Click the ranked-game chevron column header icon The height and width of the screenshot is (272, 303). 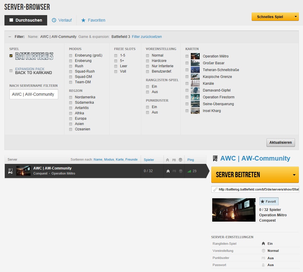(168, 160)
